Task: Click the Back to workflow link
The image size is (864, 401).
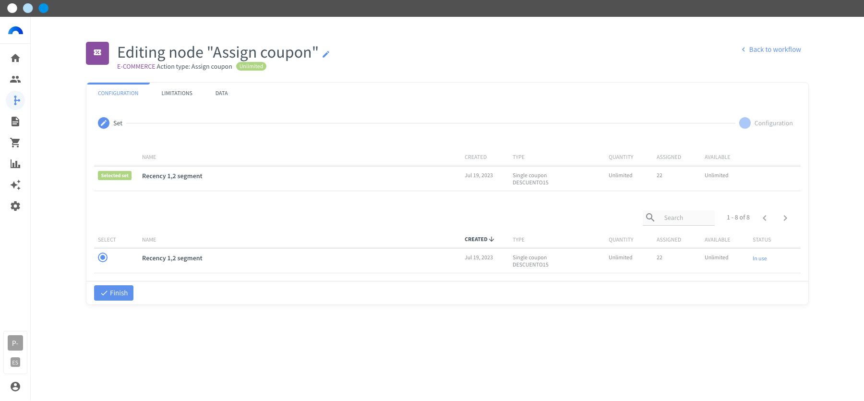Action: pos(771,49)
